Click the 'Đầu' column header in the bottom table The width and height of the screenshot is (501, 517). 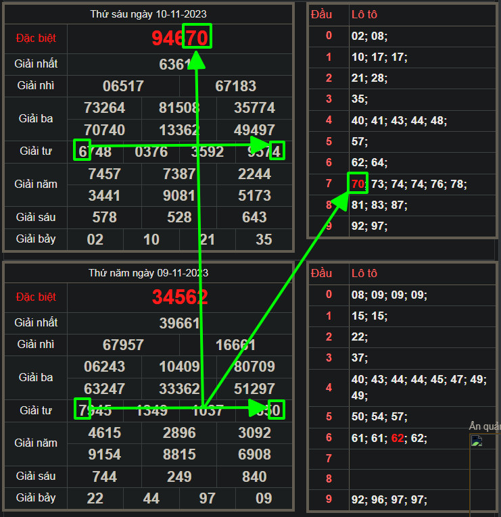pos(321,273)
